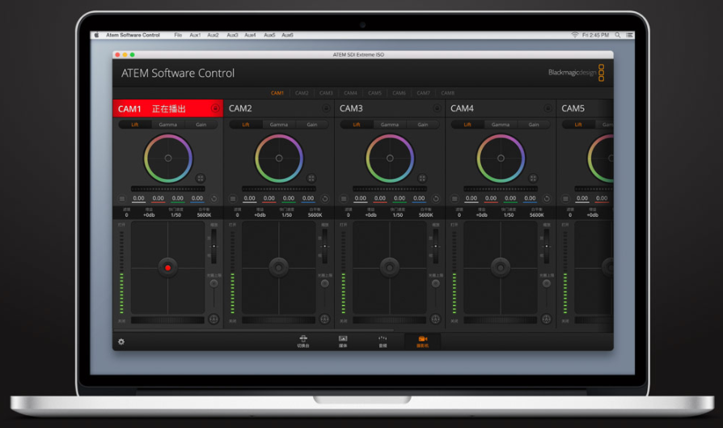Click the CAM1 color wheel center
Screen dimensions: 723x428
[x=168, y=159]
